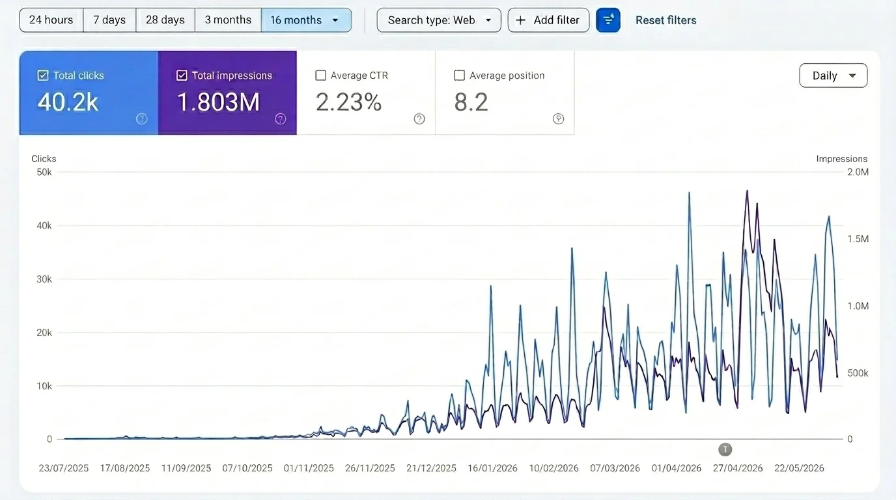Open help icon on Total clicks card
This screenshot has width=896, height=500.
pos(141,118)
